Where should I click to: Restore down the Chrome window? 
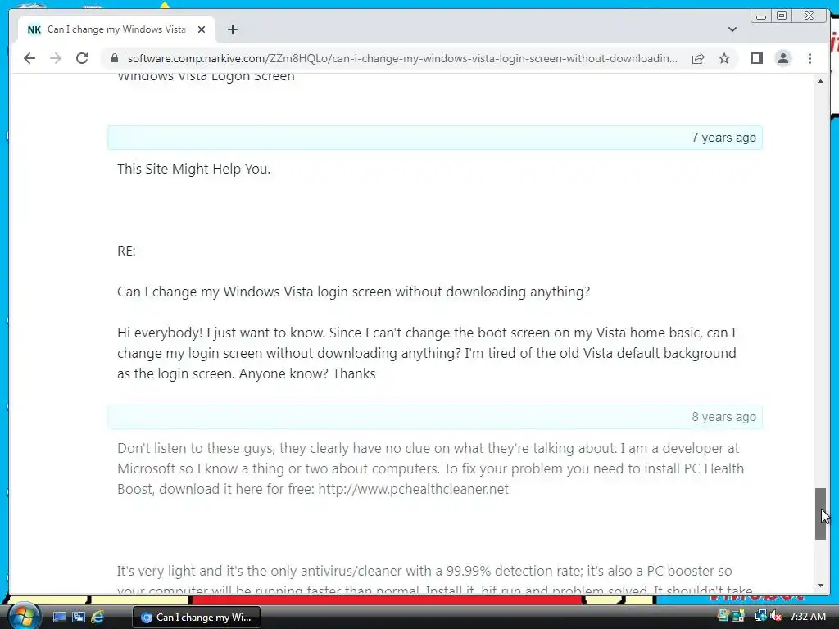(782, 16)
